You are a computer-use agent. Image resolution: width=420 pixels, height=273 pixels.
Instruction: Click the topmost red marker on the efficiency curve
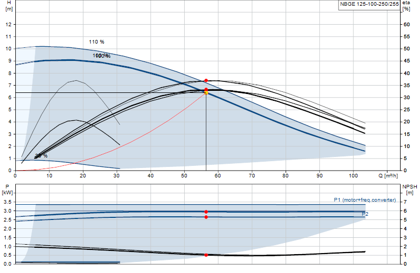206,80
